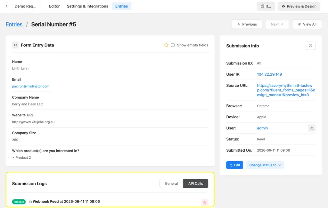This screenshot has width=328, height=208.
Task: Select company value Berry and Dean LLC
Action: coord(28,104)
